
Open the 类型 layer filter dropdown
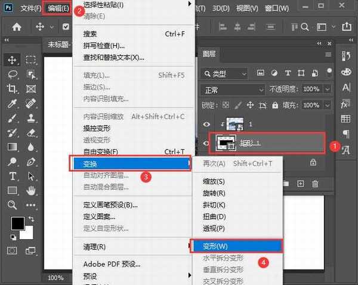(x=226, y=73)
